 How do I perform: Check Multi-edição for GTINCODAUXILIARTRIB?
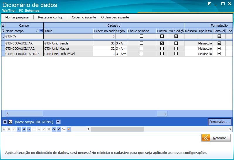point(176,54)
